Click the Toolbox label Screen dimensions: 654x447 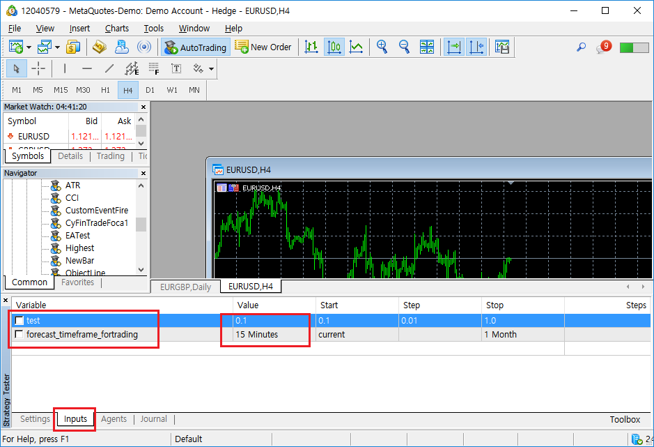[x=625, y=419]
